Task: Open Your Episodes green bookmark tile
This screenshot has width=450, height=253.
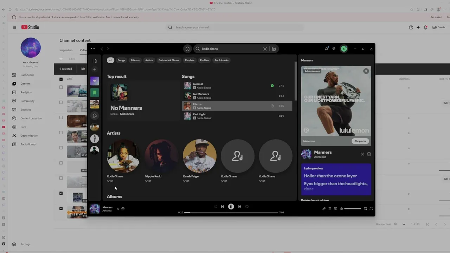Action: click(95, 92)
